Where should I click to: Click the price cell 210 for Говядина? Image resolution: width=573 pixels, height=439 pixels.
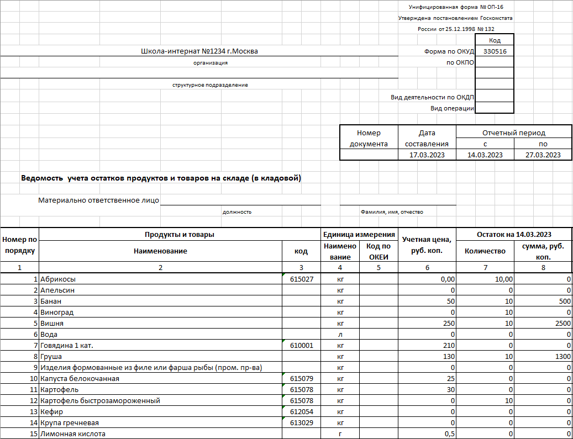point(427,345)
